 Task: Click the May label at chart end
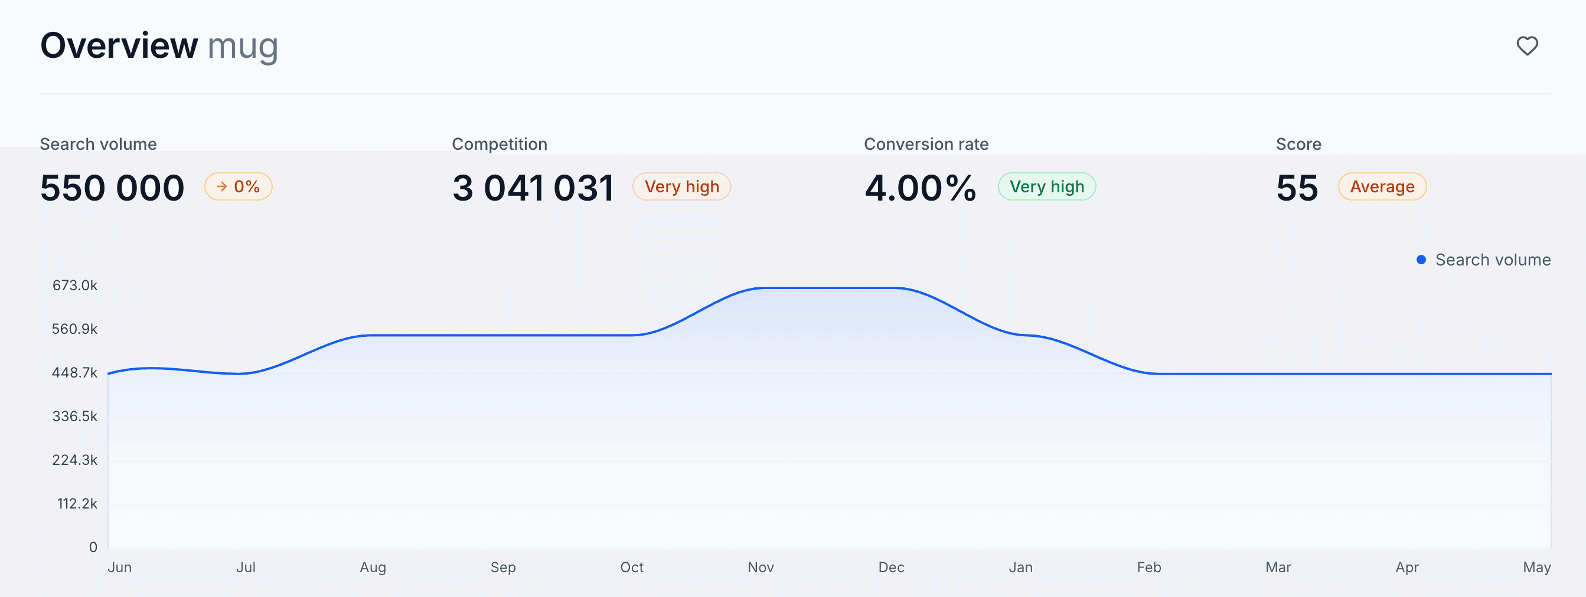point(1536,567)
